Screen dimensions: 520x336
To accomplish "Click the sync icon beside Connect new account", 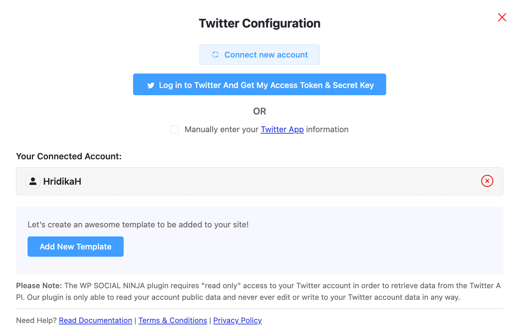I will [x=215, y=54].
